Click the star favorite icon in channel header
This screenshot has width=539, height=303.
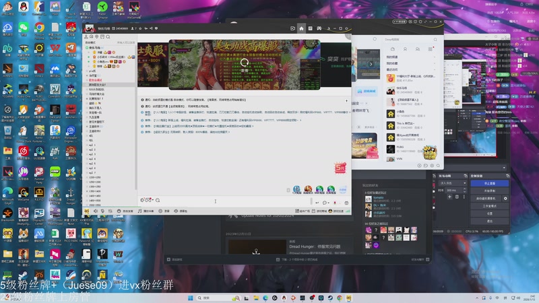tap(140, 28)
